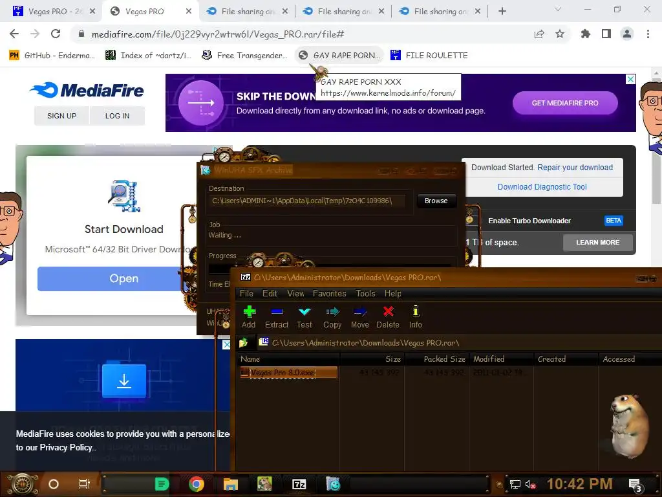Viewport: 662px width, 497px height.
Task: Click the taskbar clock 10:42 PM
Action: pos(580,484)
